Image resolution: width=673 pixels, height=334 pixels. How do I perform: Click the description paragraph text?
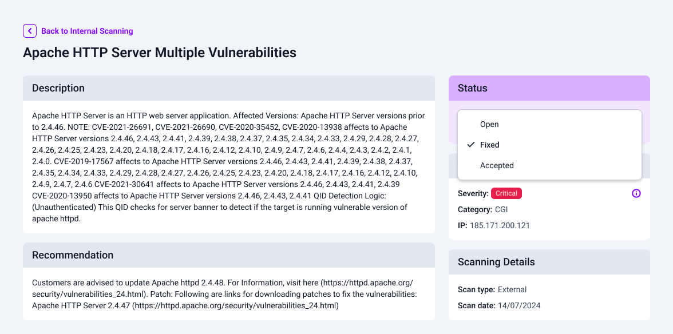tap(229, 167)
